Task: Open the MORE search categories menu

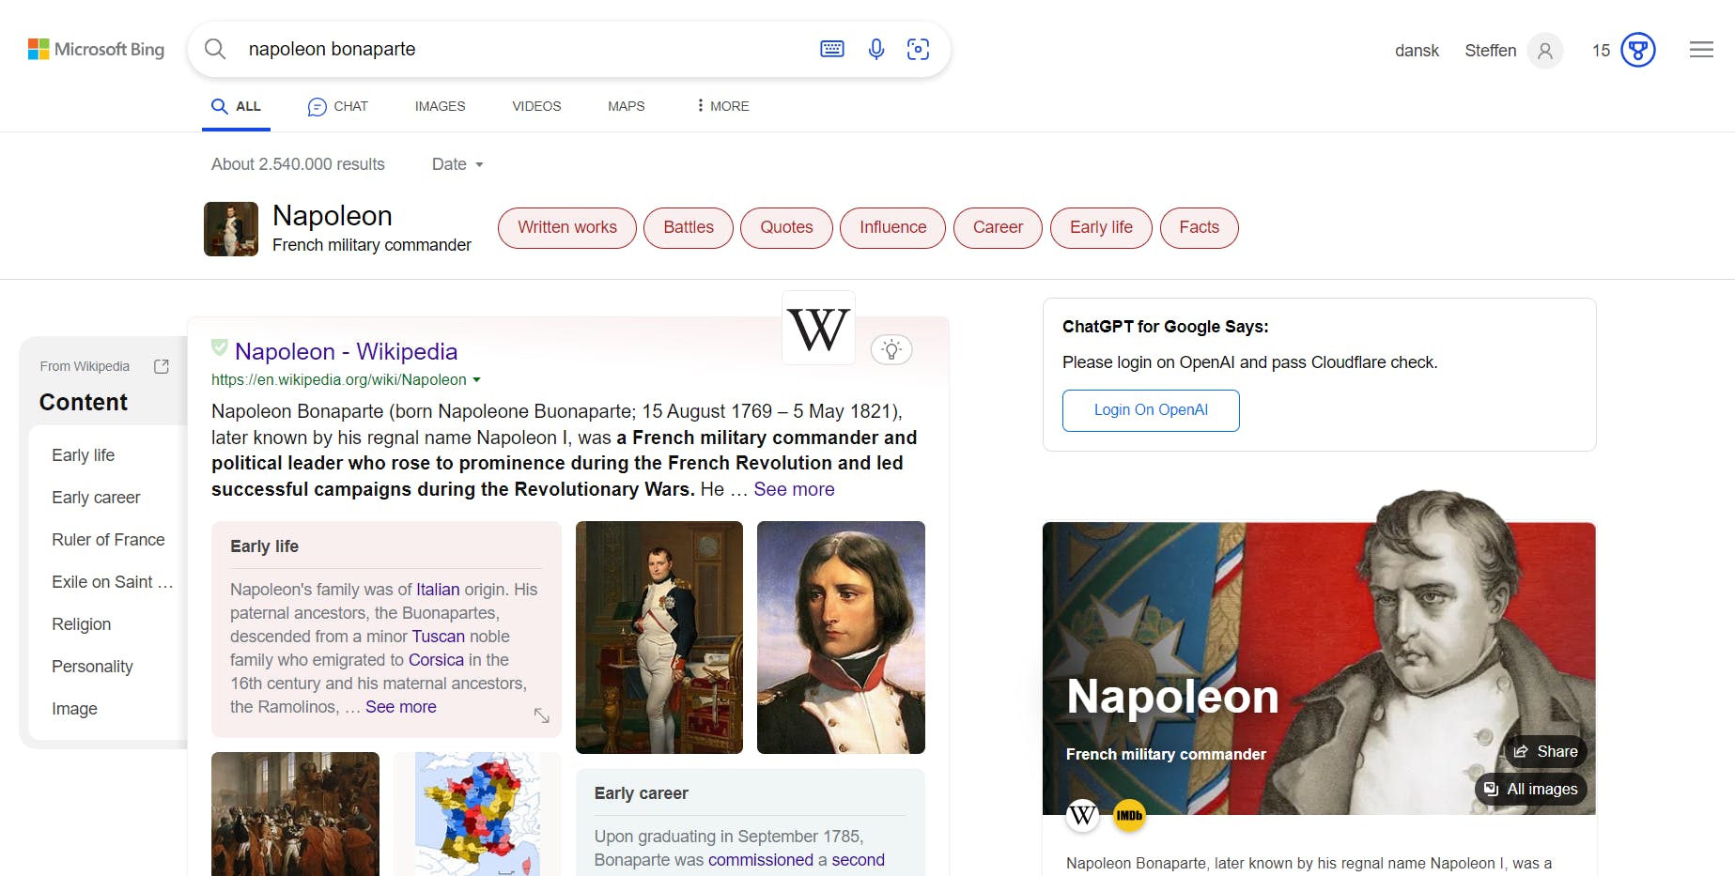Action: pyautogui.click(x=722, y=106)
